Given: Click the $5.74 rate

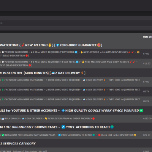Looking at the screenshot, I should pyautogui.click(x=146, y=92).
